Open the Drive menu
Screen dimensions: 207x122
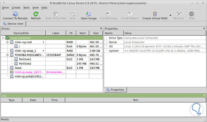pyautogui.click(x=5, y=8)
